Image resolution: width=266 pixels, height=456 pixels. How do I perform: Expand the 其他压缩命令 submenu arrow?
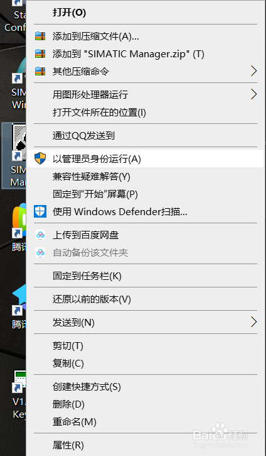click(254, 71)
